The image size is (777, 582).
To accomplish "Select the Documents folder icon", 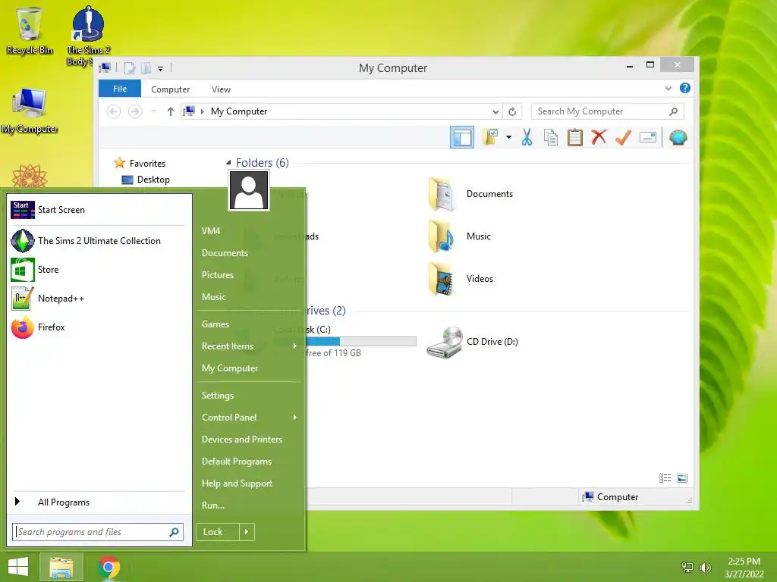I will click(x=441, y=194).
